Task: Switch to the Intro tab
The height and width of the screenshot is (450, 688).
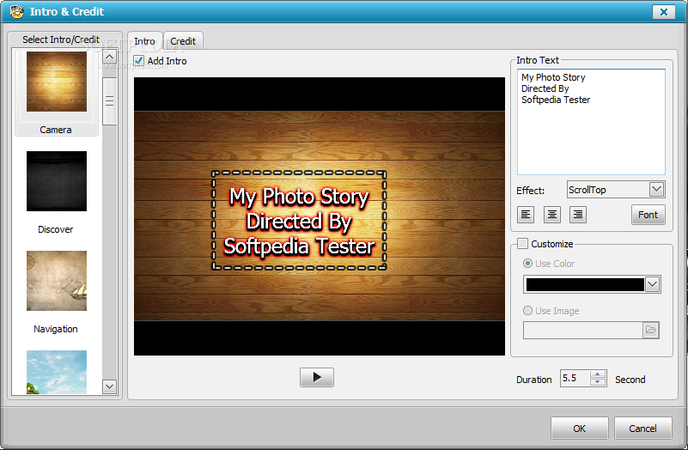Action: tap(145, 41)
